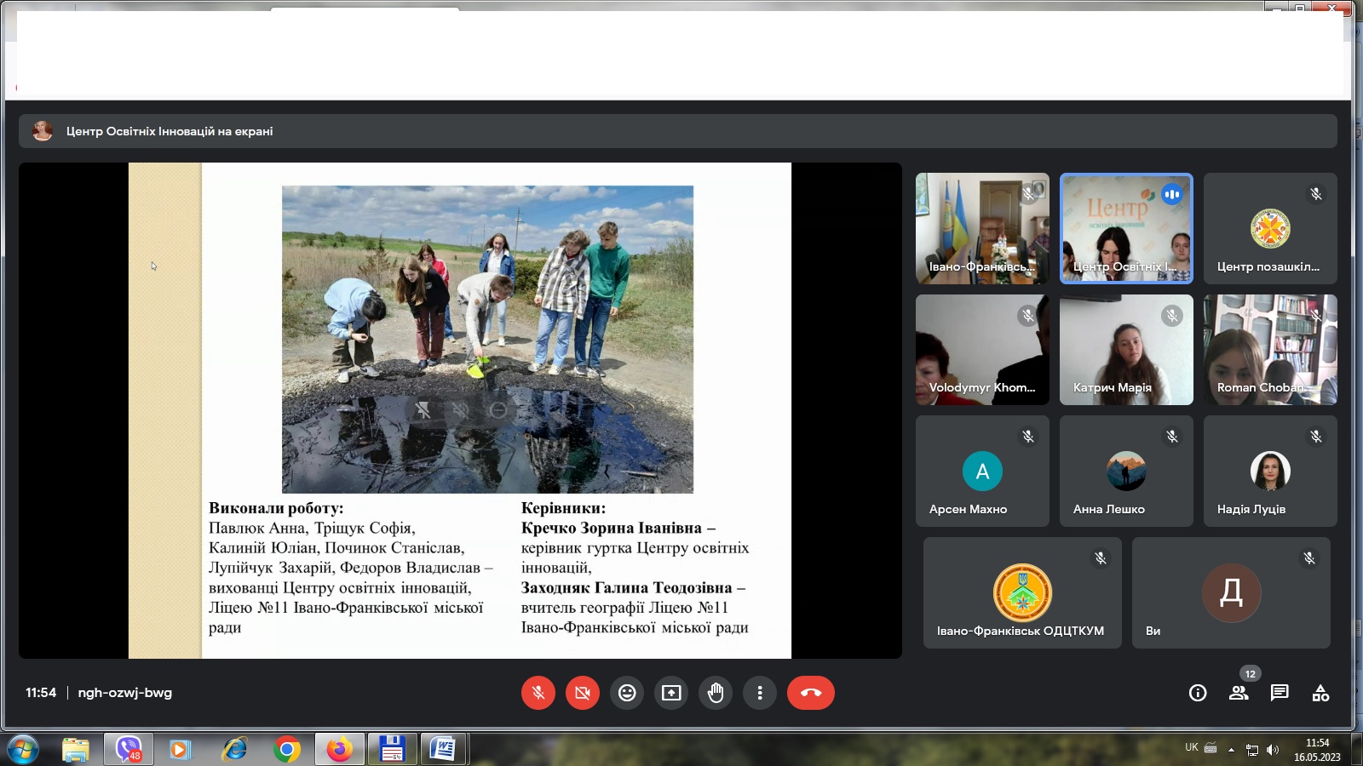Image resolution: width=1363 pixels, height=766 pixels.
Task: Click the Present now screen share icon
Action: (671, 693)
